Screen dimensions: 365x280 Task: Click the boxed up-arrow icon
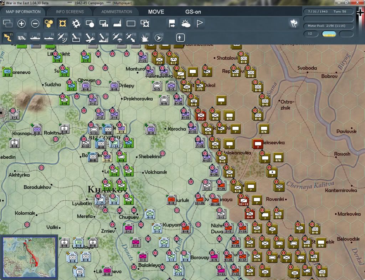(180, 38)
